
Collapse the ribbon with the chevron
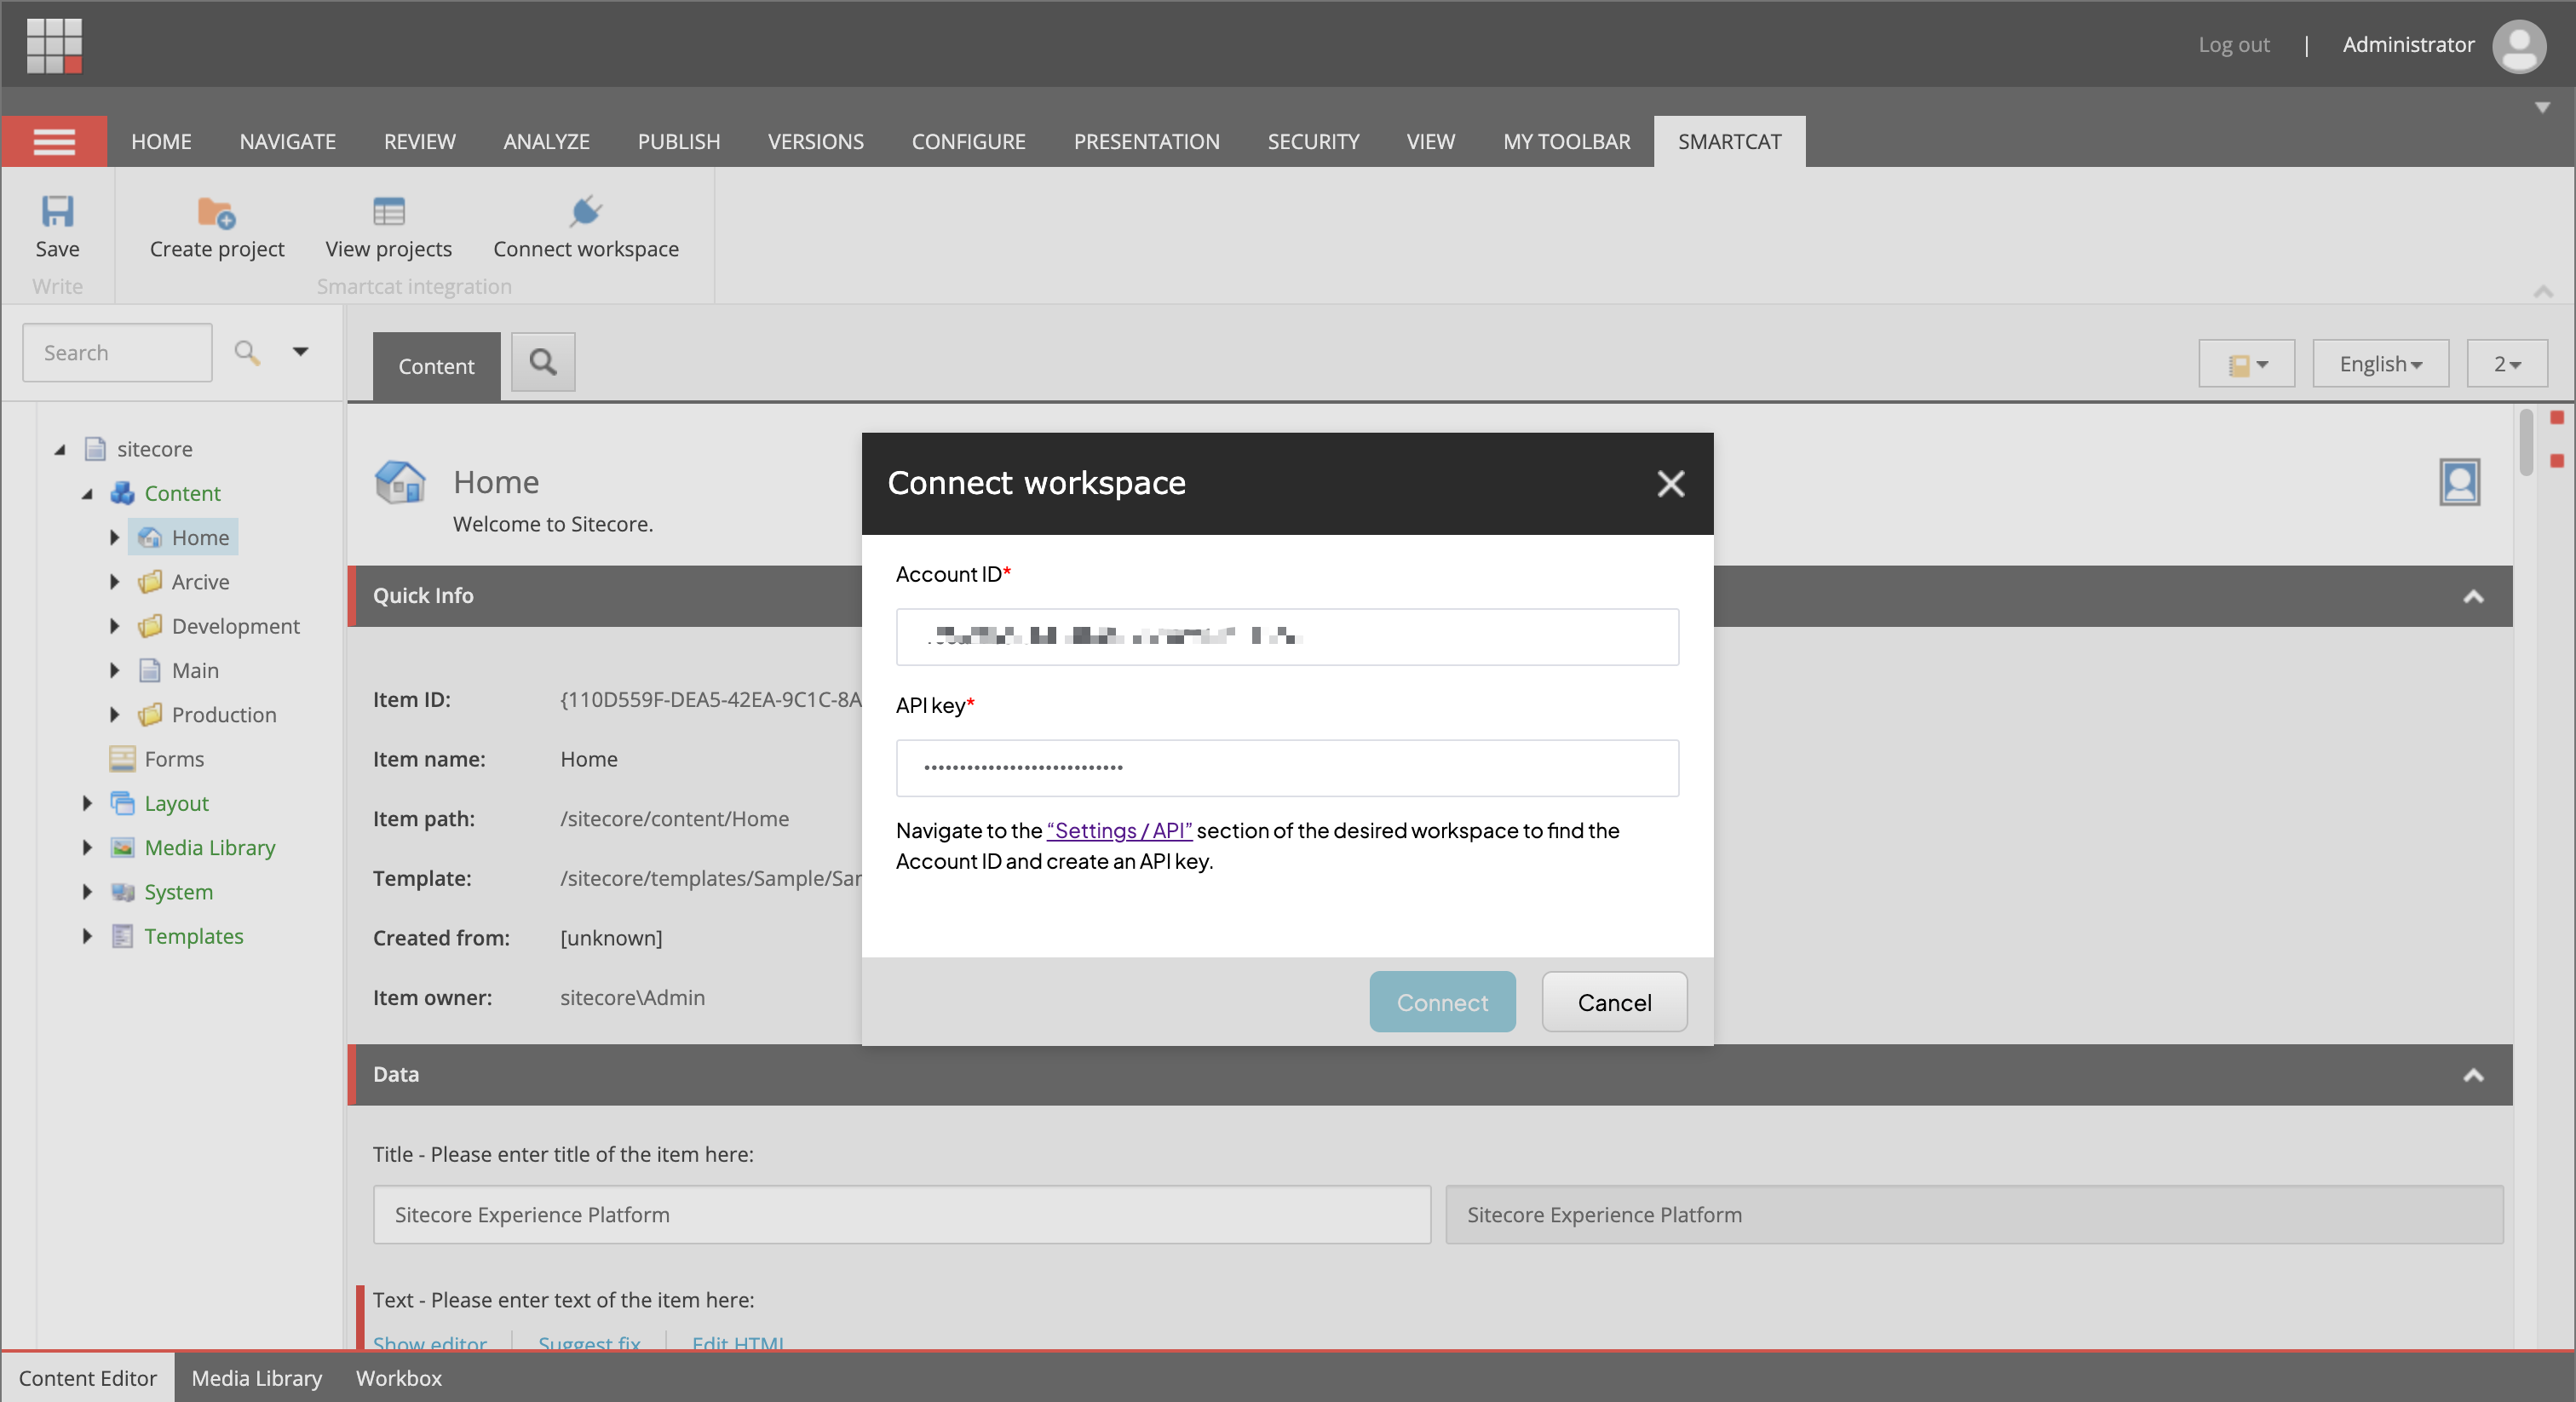coord(2543,291)
